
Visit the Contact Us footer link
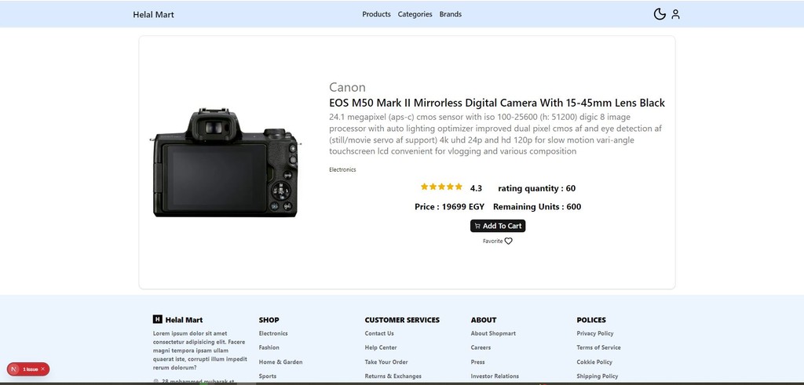pos(379,333)
